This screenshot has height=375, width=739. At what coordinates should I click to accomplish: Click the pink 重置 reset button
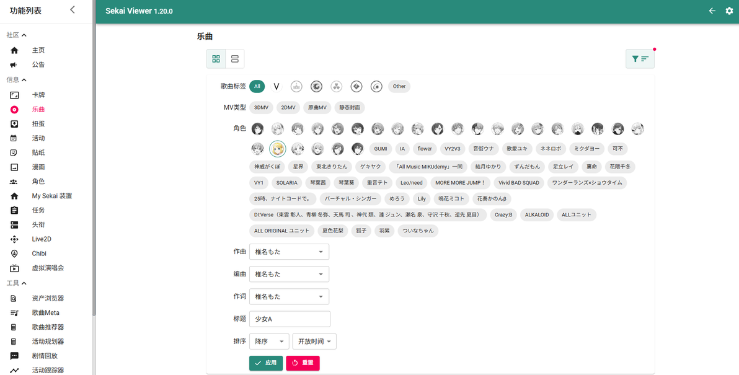coord(303,363)
